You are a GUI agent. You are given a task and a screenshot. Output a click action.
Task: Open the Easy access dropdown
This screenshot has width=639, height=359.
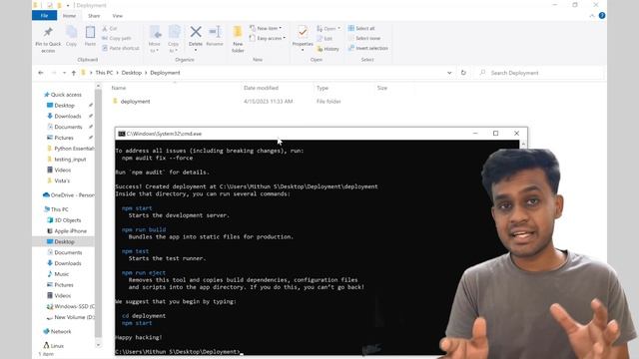(x=268, y=38)
